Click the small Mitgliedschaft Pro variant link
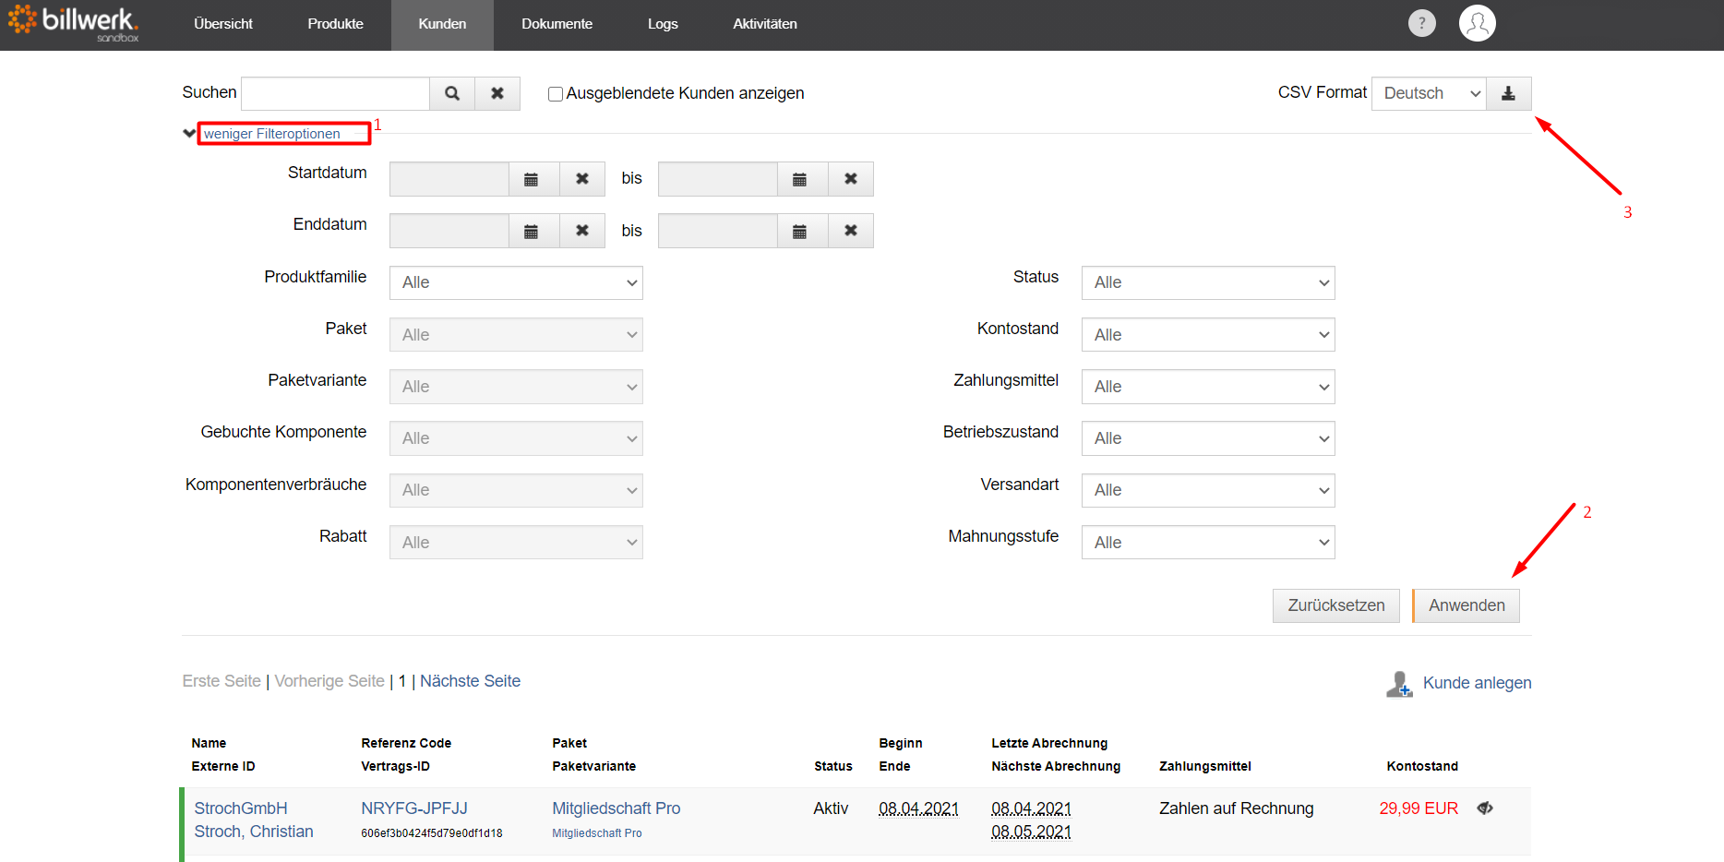 point(597,833)
